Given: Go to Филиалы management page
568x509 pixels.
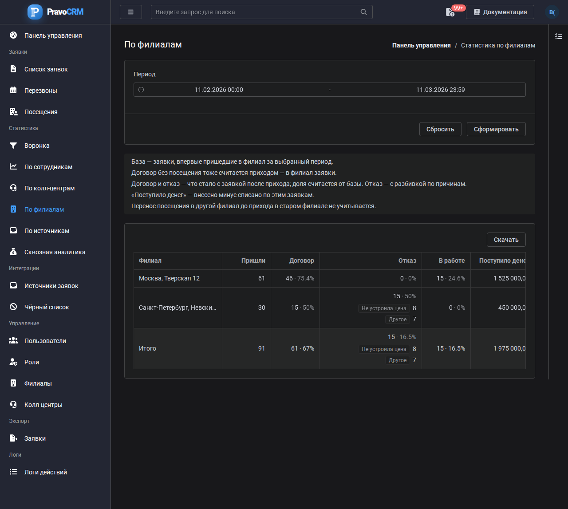Looking at the screenshot, I should [55, 383].
